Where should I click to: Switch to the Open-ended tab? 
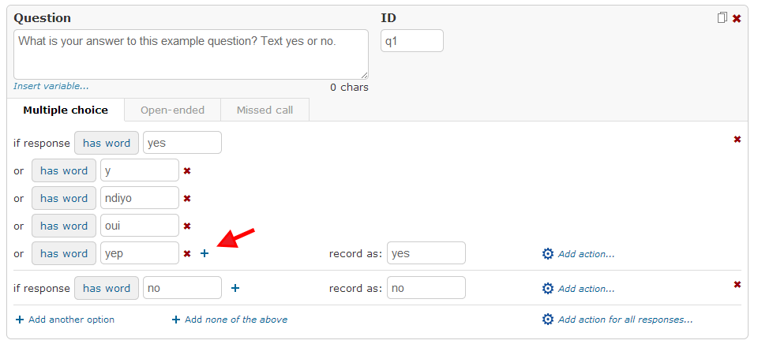click(x=173, y=110)
